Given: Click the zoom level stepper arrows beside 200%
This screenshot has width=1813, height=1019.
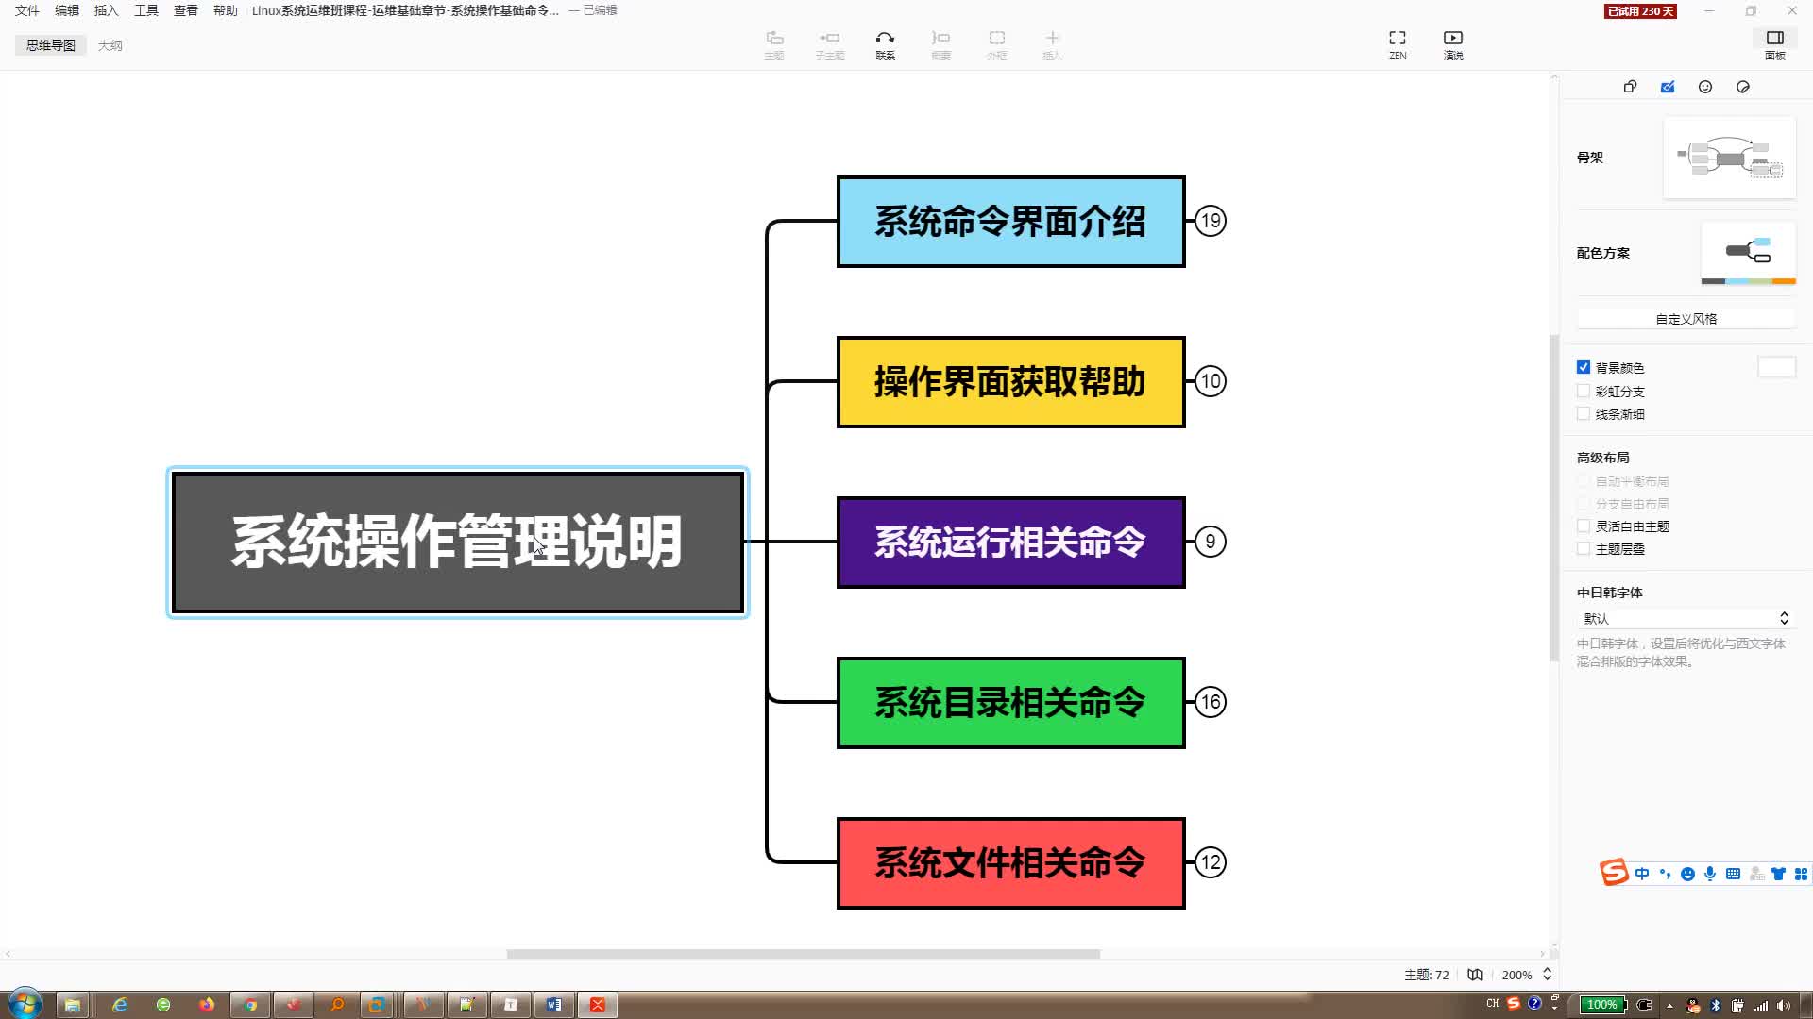Looking at the screenshot, I should (1547, 975).
